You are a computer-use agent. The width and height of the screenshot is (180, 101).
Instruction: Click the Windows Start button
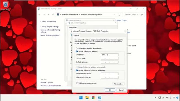click(x=81, y=98)
